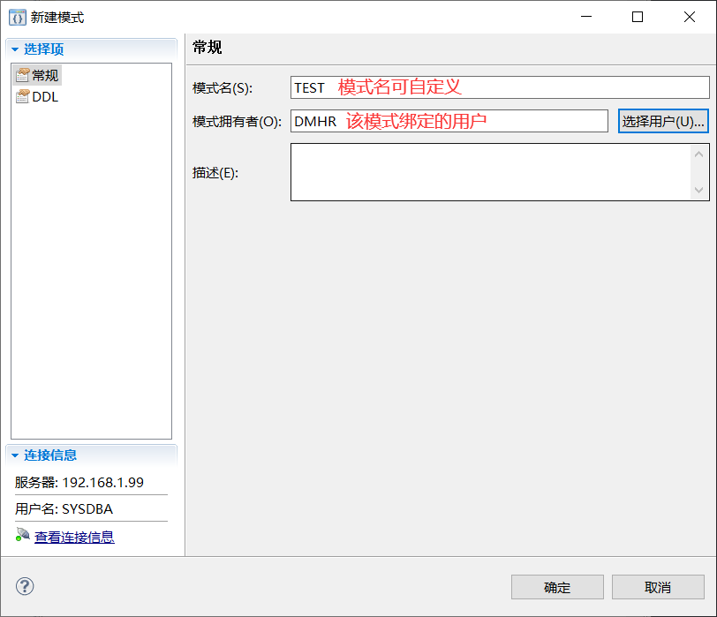717x617 pixels.
Task: Click the blue selection icon beside 选择项 header
Action: click(x=12, y=48)
